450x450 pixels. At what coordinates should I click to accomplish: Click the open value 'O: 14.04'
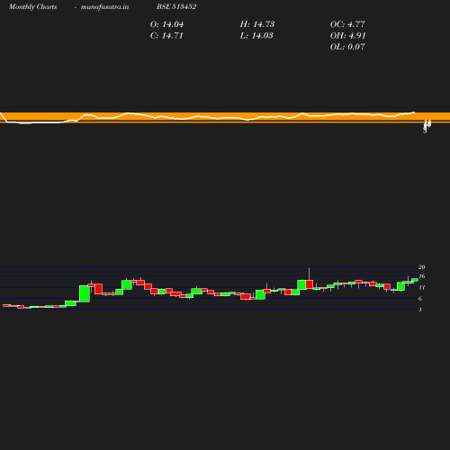(x=166, y=24)
